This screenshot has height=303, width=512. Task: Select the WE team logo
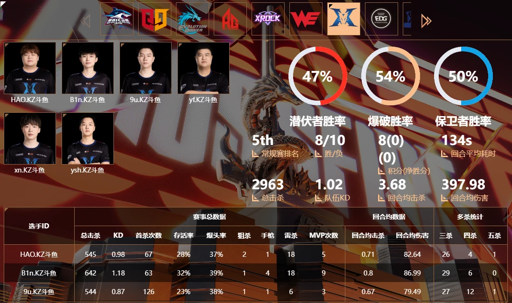pyautogui.click(x=306, y=19)
